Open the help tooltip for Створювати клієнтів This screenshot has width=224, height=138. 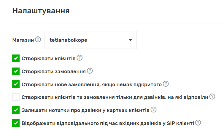(80, 58)
